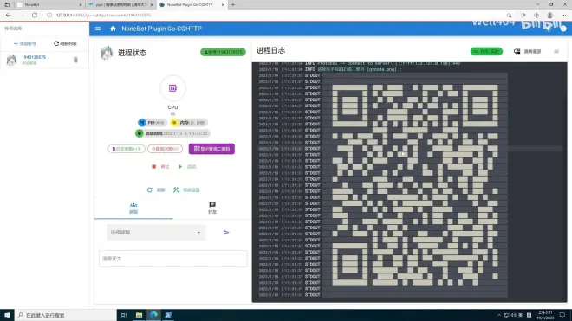Go to home via house icon
Image resolution: width=572 pixels, height=321 pixels.
point(113,29)
